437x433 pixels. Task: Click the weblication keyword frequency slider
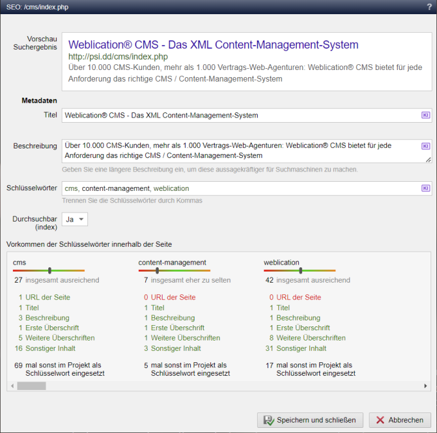click(299, 270)
